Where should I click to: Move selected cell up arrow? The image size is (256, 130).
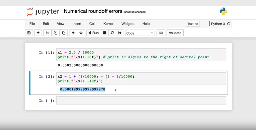click(73, 33)
